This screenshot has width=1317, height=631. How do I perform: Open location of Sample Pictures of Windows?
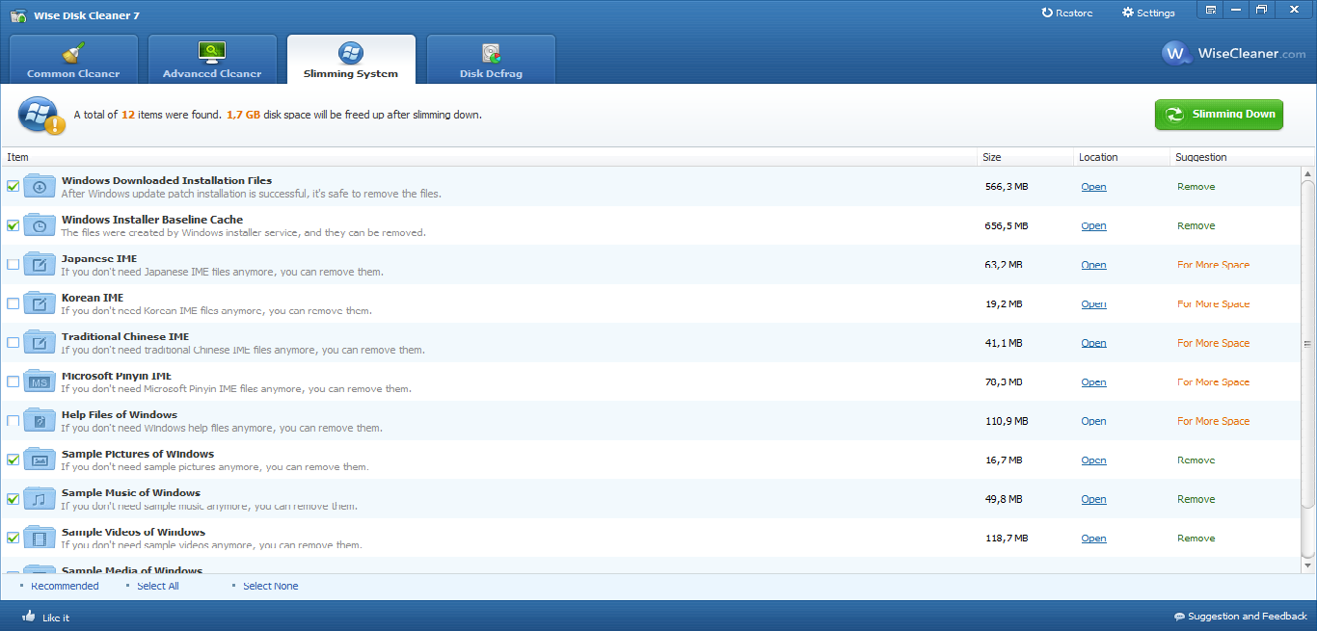click(1093, 460)
